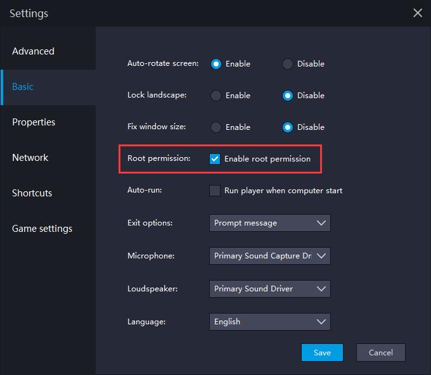Open Game settings in the sidebar
The image size is (431, 375).
tap(42, 229)
